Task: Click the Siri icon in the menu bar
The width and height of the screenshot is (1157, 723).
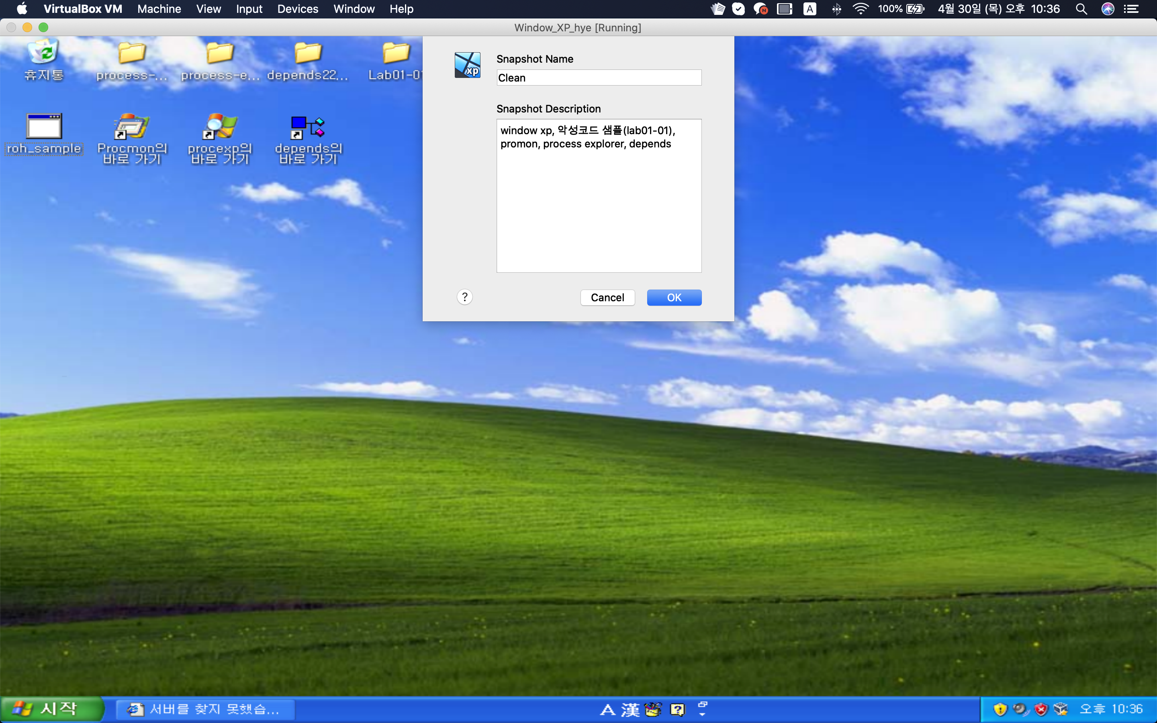Action: (1108, 8)
